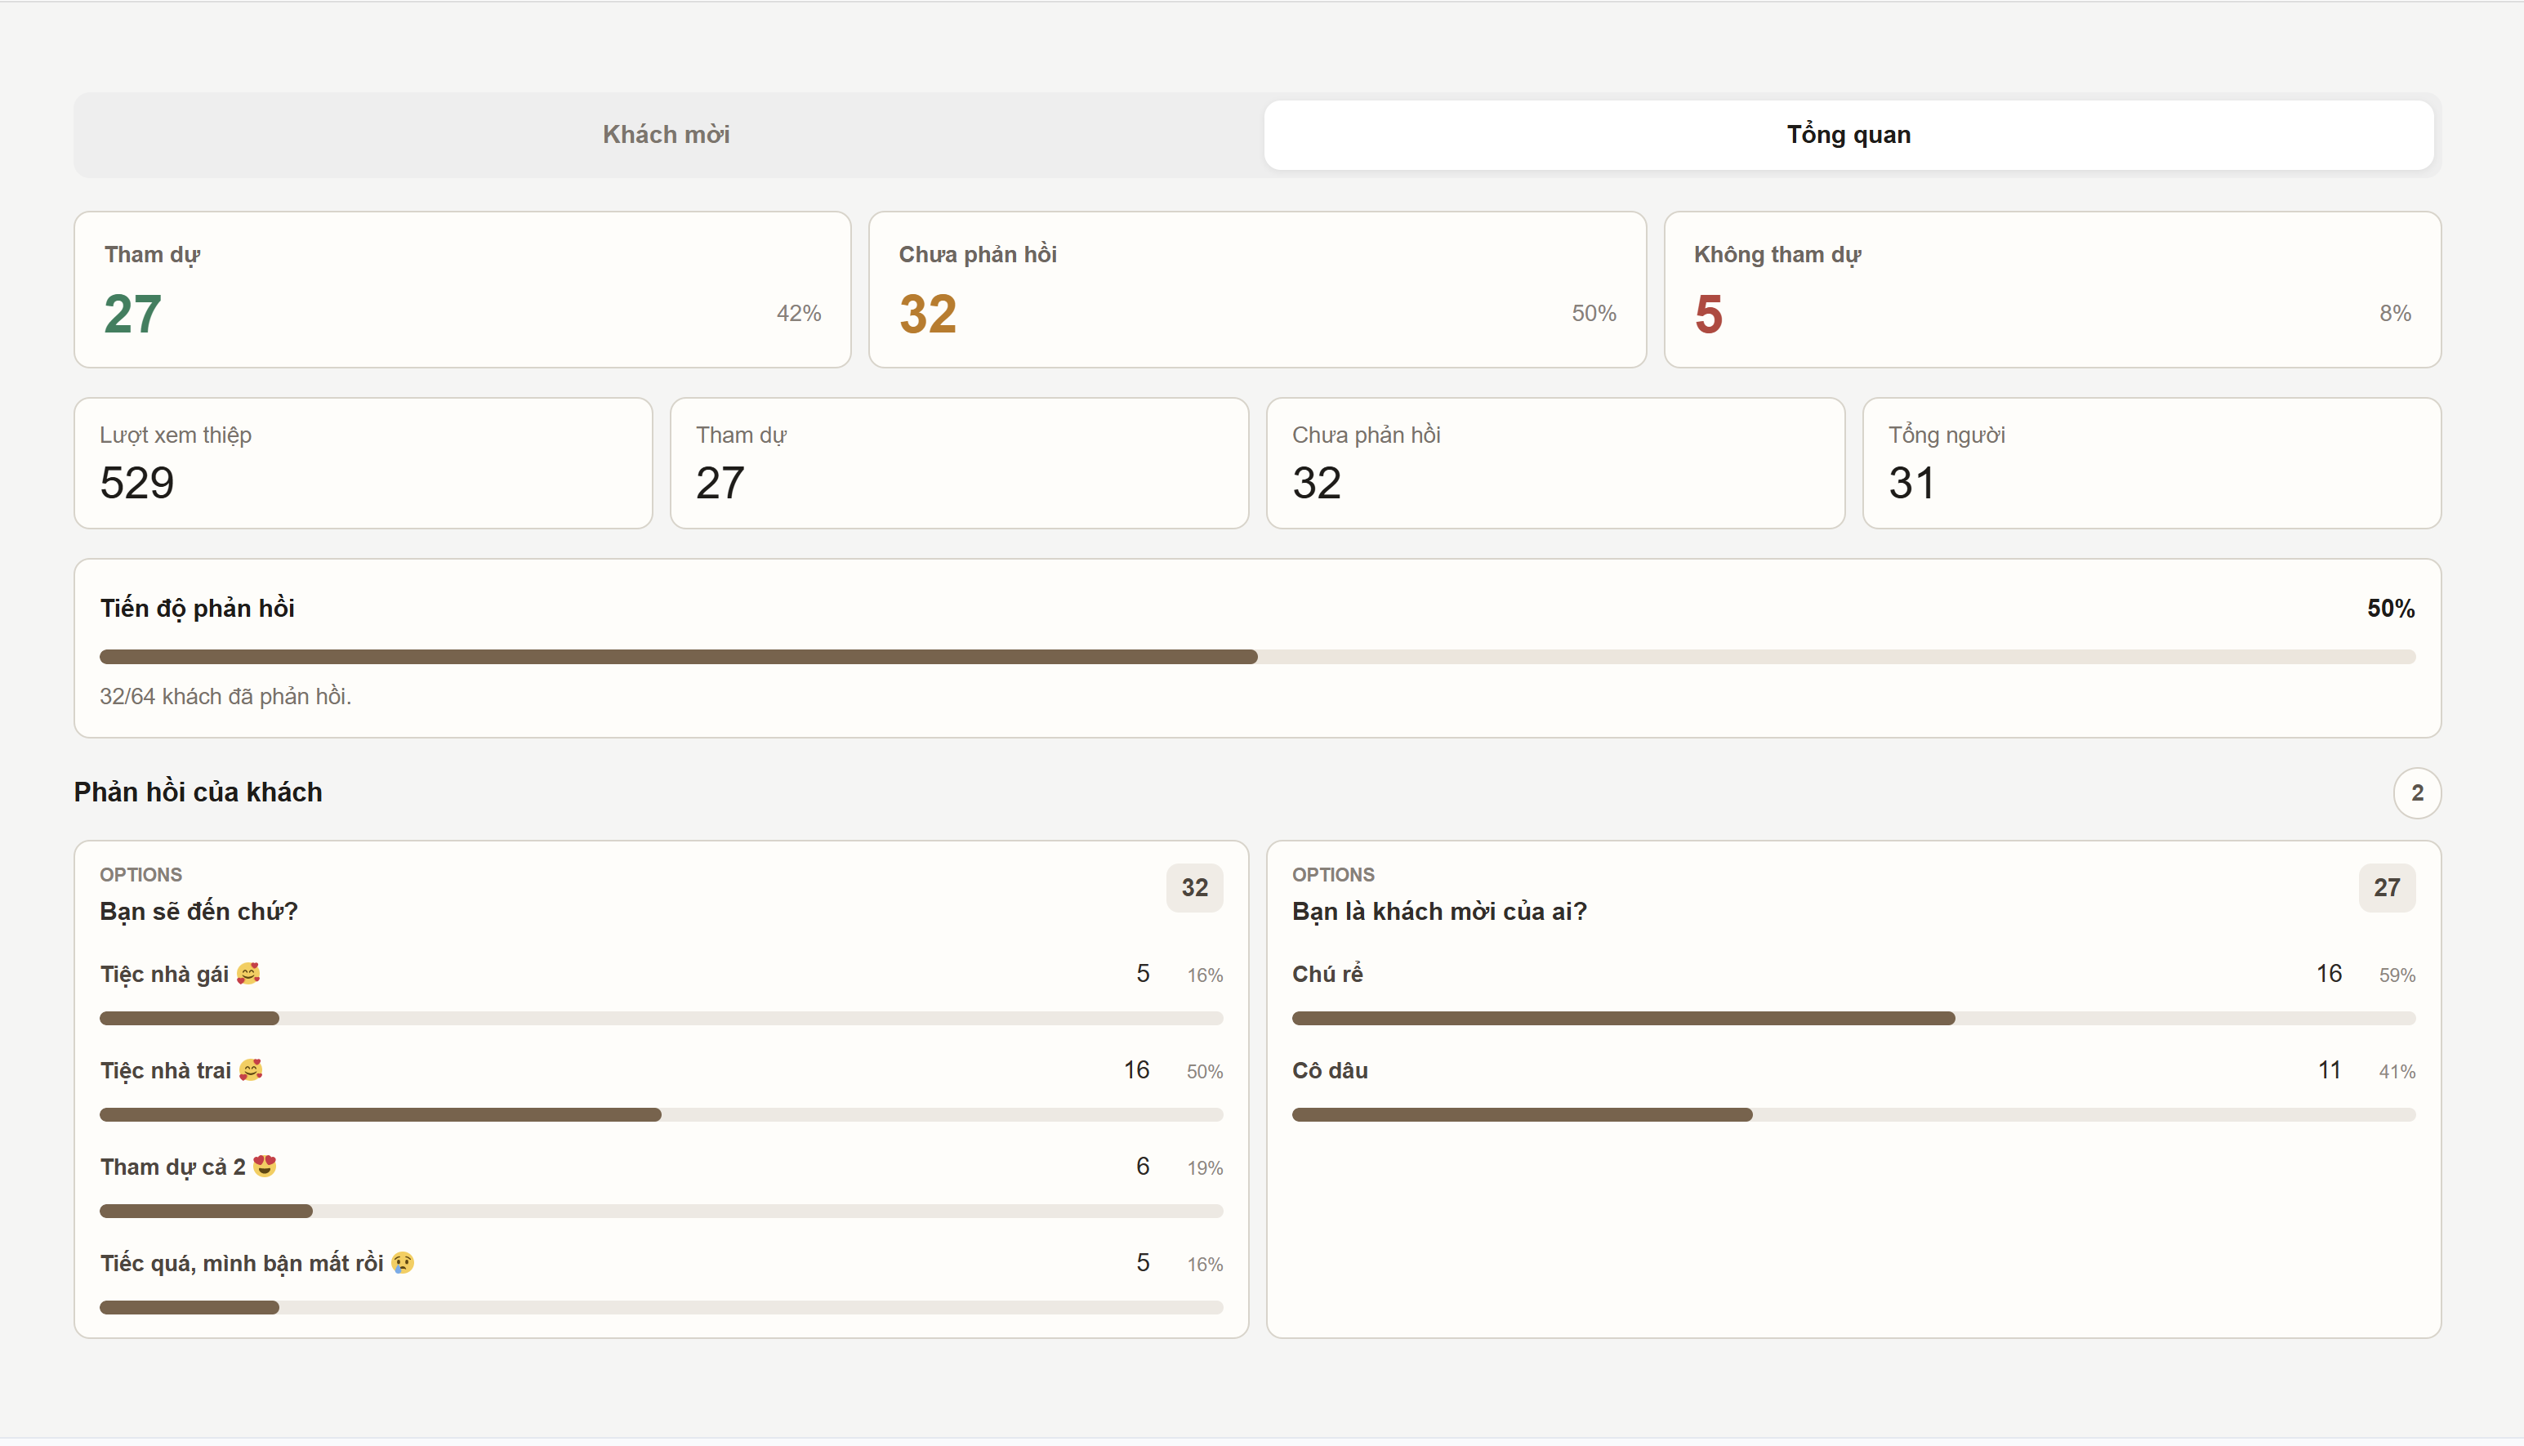Click the Tiệc nhà gái option label
Image resolution: width=2524 pixels, height=1446 pixels.
tap(164, 975)
